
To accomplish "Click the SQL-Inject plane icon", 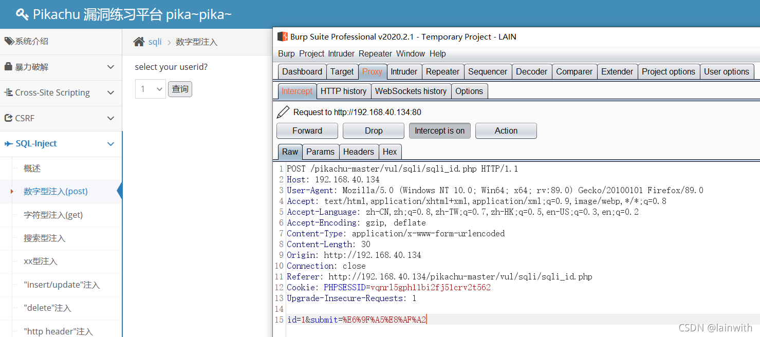I will pyautogui.click(x=9, y=144).
